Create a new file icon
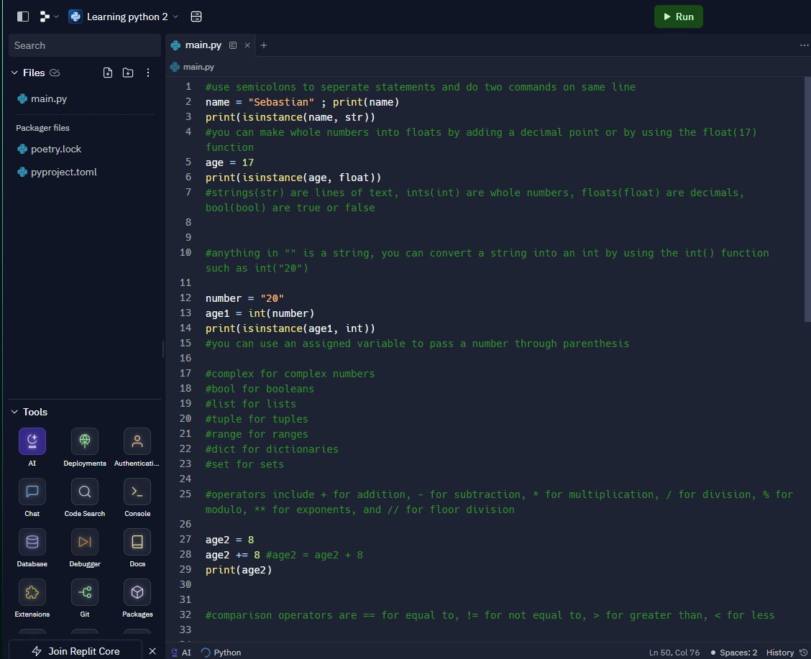The height and width of the screenshot is (659, 811). 108,73
